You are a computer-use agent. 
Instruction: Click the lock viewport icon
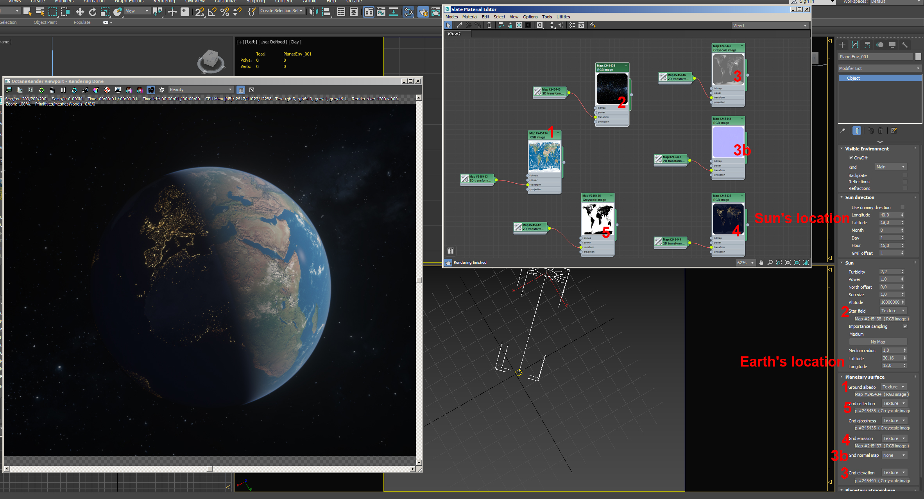pyautogui.click(x=52, y=90)
